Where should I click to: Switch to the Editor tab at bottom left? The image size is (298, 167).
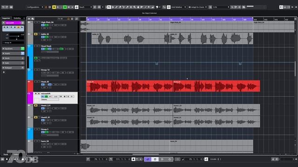click(16, 154)
